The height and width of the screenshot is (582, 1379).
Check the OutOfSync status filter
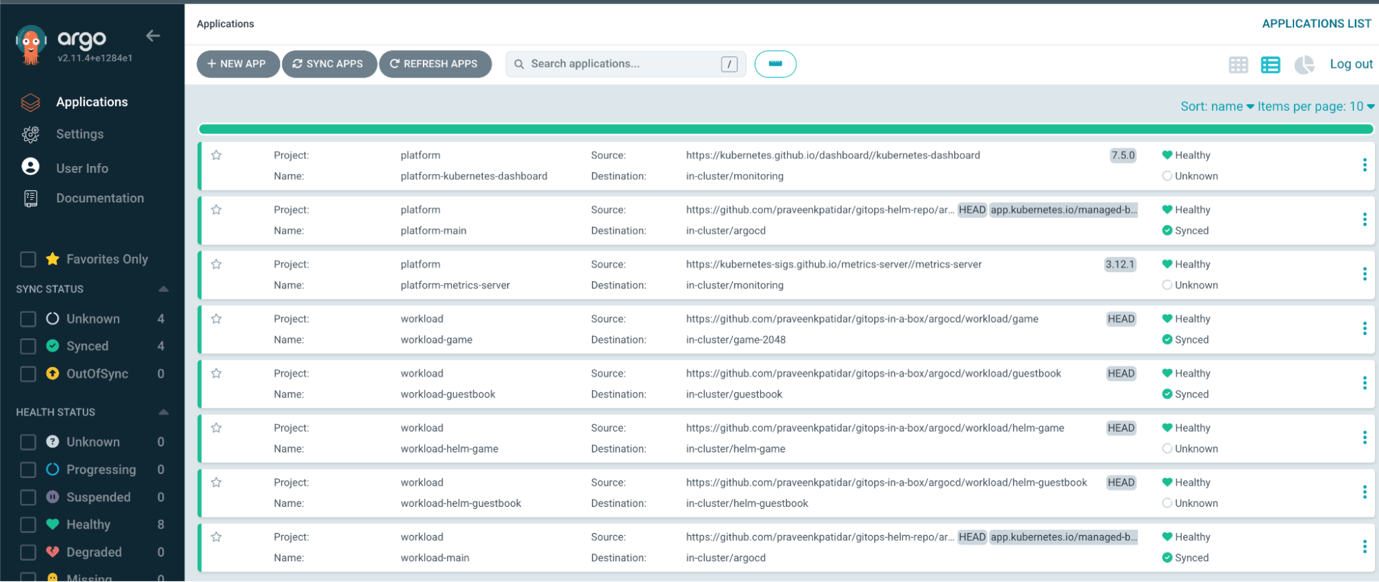pos(28,373)
